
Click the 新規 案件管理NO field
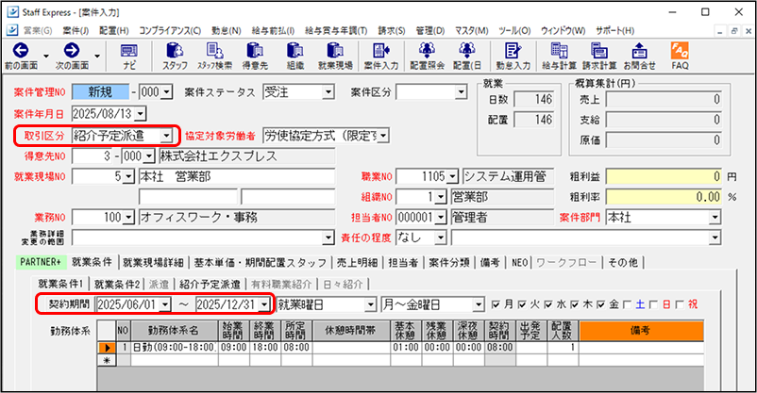click(100, 91)
